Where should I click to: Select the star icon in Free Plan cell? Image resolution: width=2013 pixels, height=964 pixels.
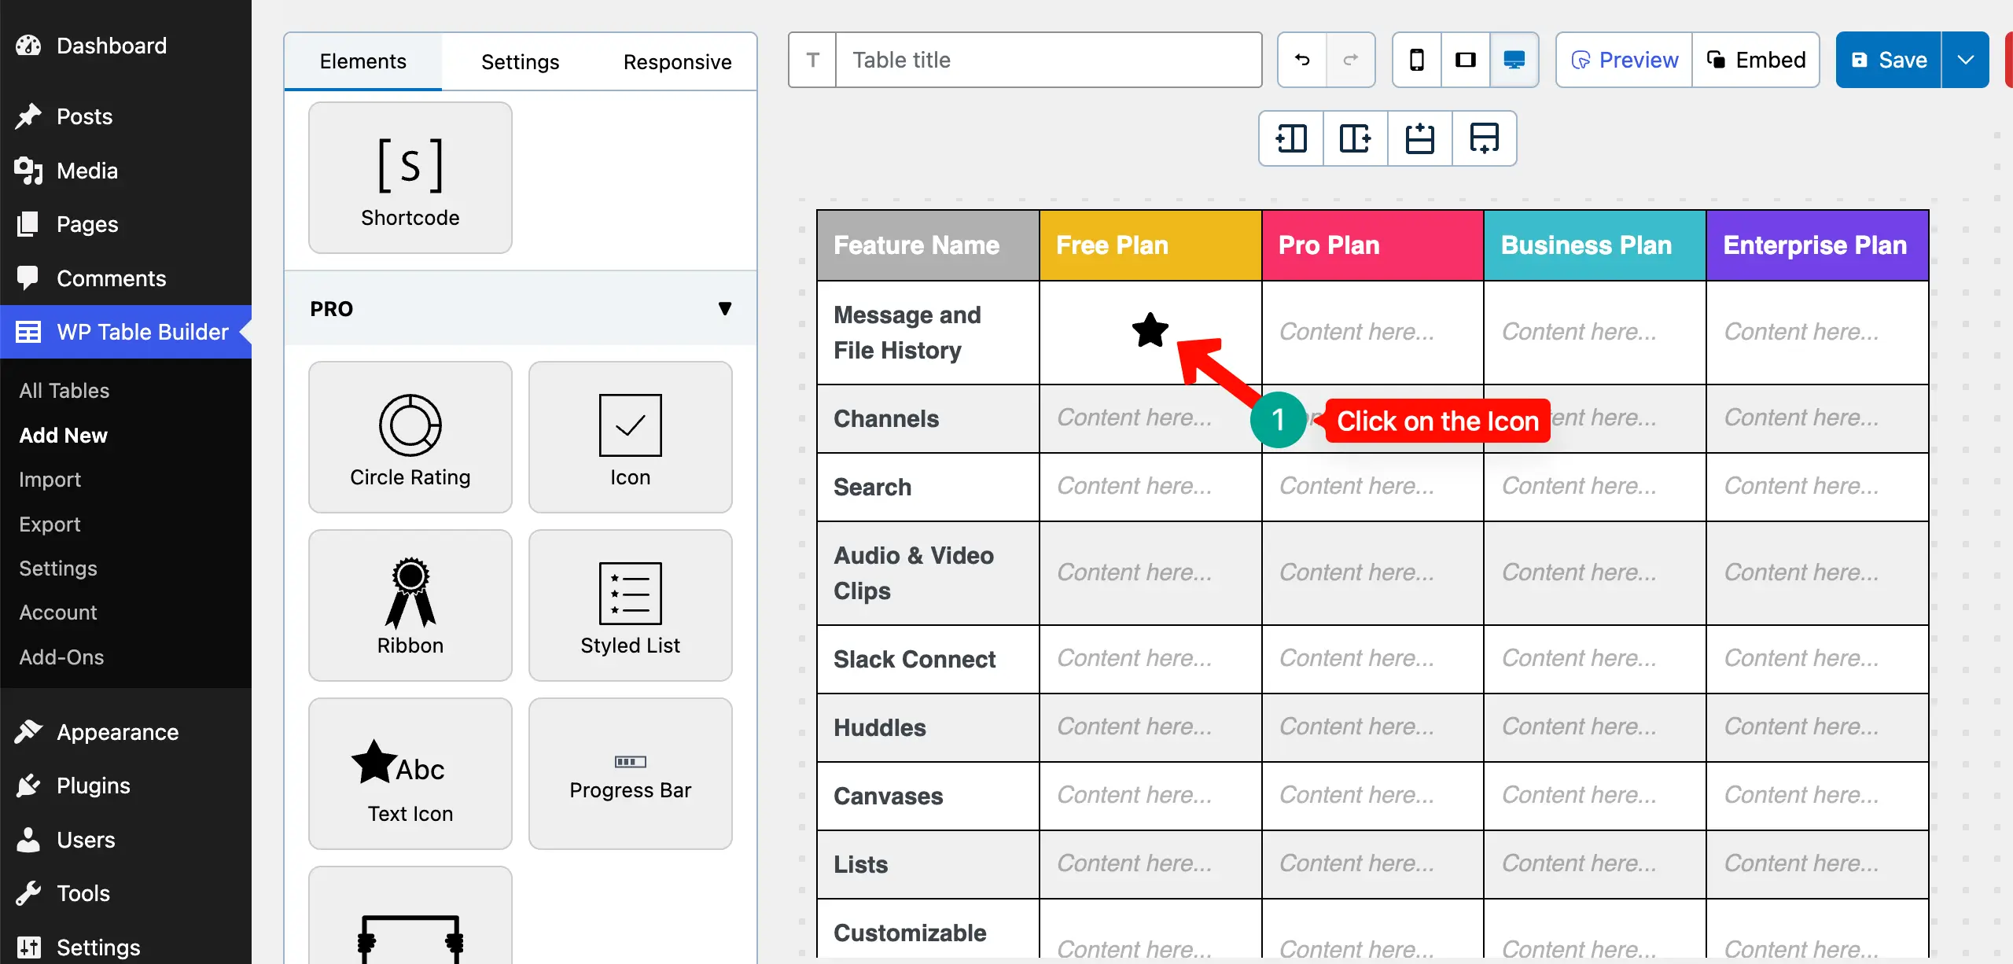point(1150,330)
